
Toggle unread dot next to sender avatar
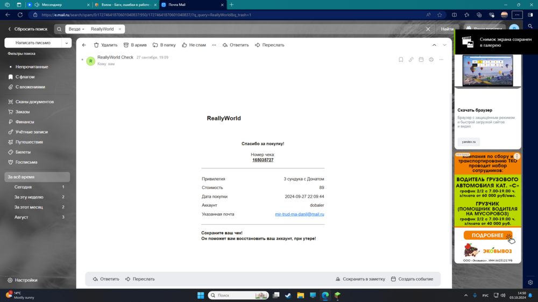82,60
